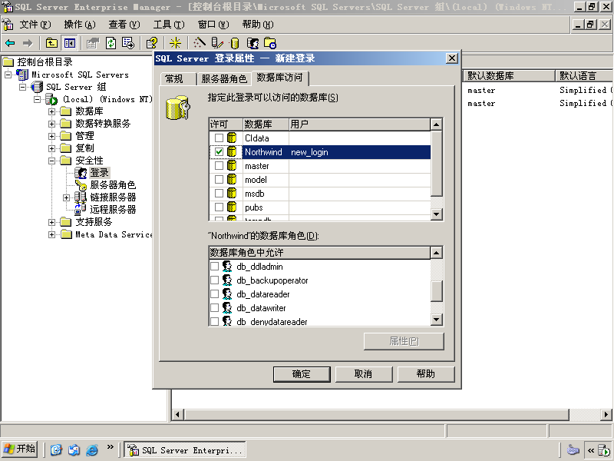
Task: Click the 默认数据库 column header
Action: click(x=508, y=75)
